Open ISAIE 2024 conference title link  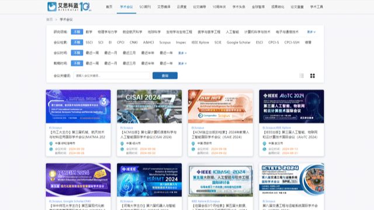coord(220,135)
